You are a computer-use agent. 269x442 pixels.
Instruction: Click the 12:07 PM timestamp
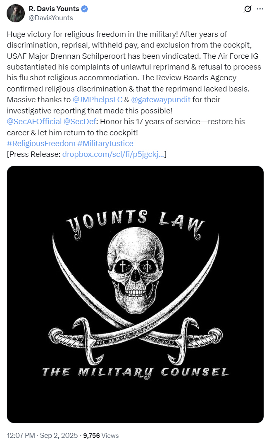point(21,435)
